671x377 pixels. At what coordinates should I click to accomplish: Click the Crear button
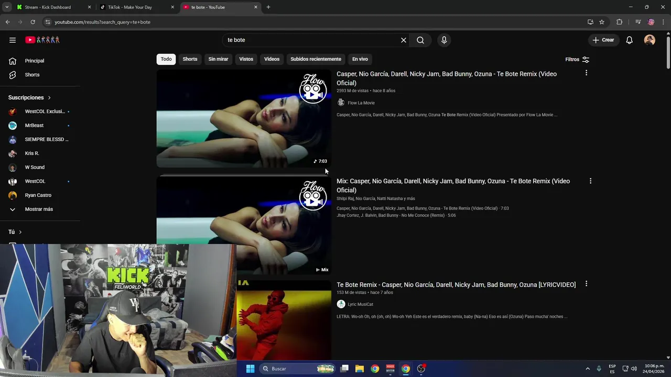click(x=603, y=40)
